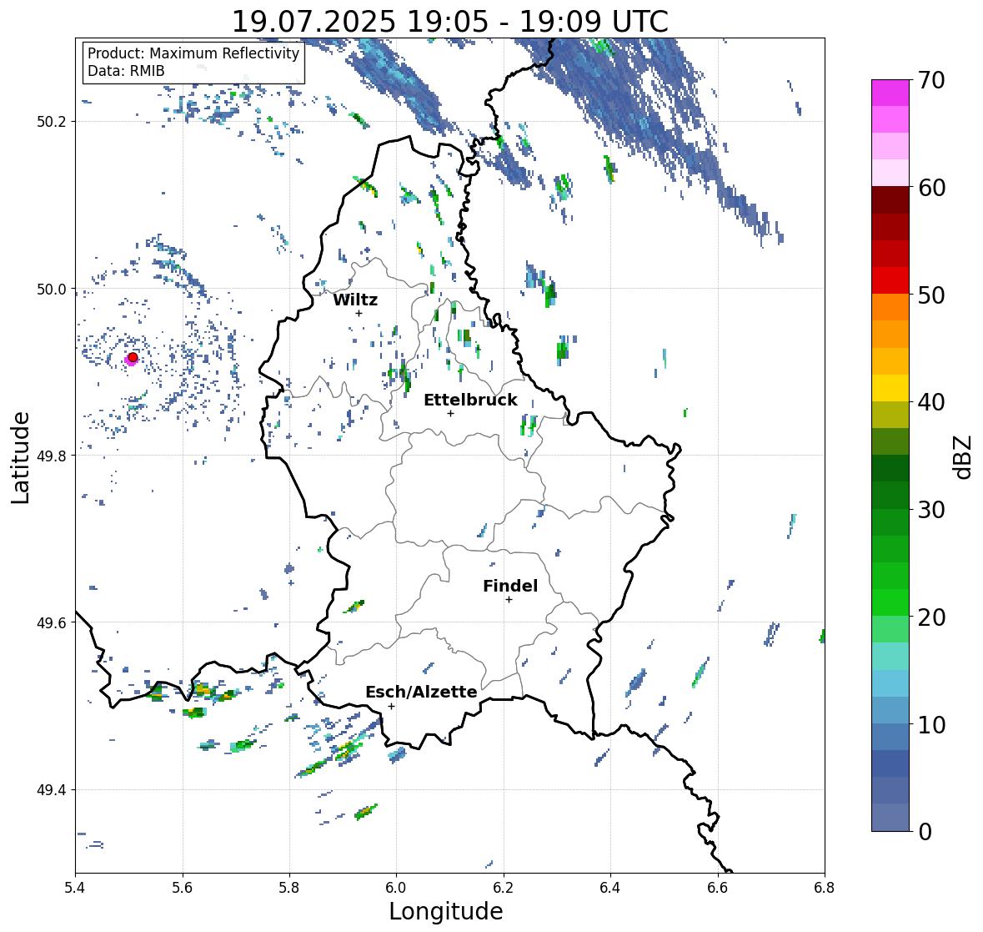Click the Wiltz station label
Image resolution: width=983 pixels, height=932 pixels.
[355, 300]
